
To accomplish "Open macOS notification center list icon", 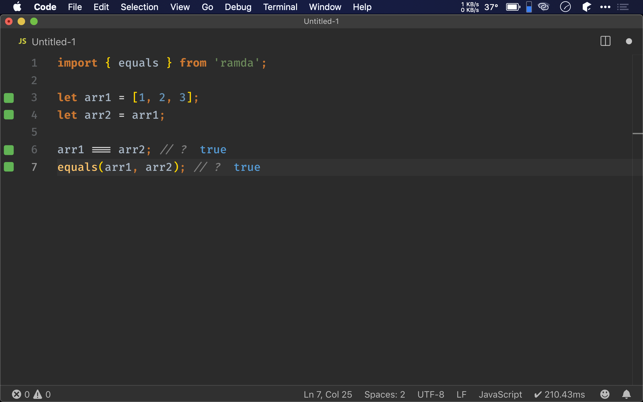I will (x=623, y=7).
